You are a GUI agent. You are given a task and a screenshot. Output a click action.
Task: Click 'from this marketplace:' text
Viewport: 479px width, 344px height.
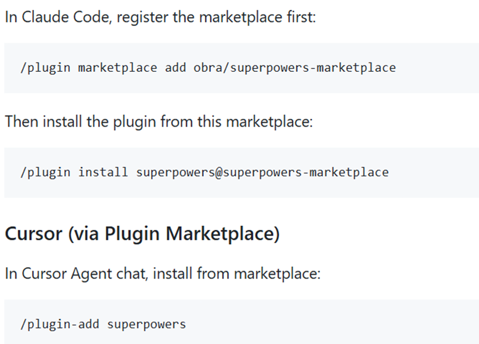(237, 122)
